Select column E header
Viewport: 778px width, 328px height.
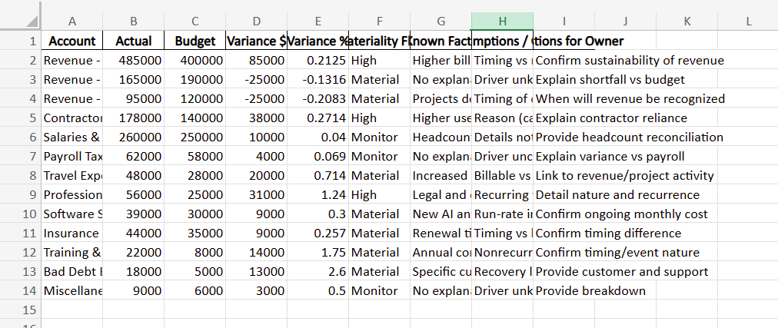(318, 22)
